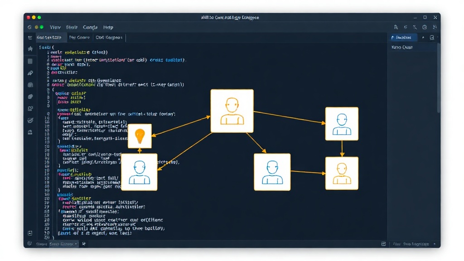Viewport: 464px width, 261px height.
Task: Select the large orange person node at the diagram top
Action: coord(232,111)
